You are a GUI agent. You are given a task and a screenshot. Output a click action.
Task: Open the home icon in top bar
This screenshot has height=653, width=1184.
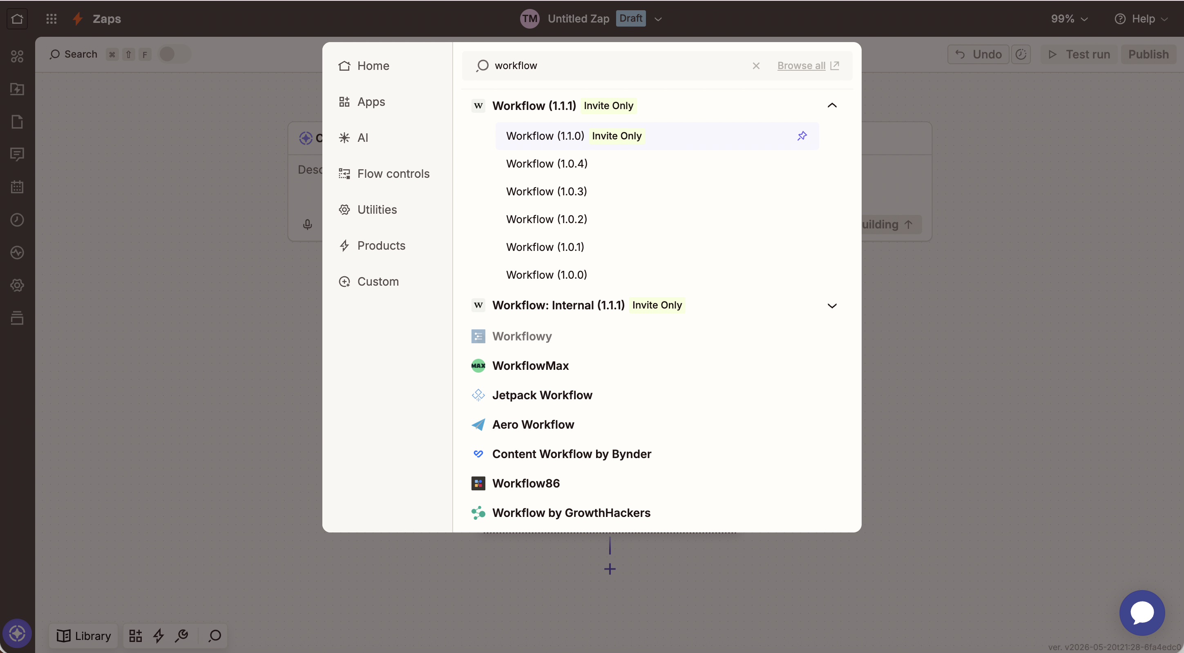click(x=17, y=19)
